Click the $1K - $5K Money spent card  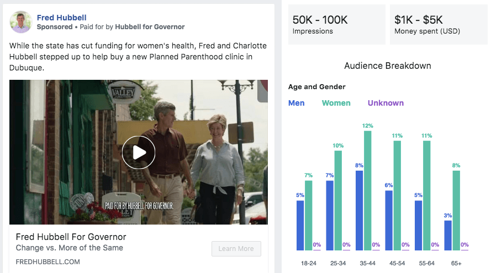click(440, 25)
